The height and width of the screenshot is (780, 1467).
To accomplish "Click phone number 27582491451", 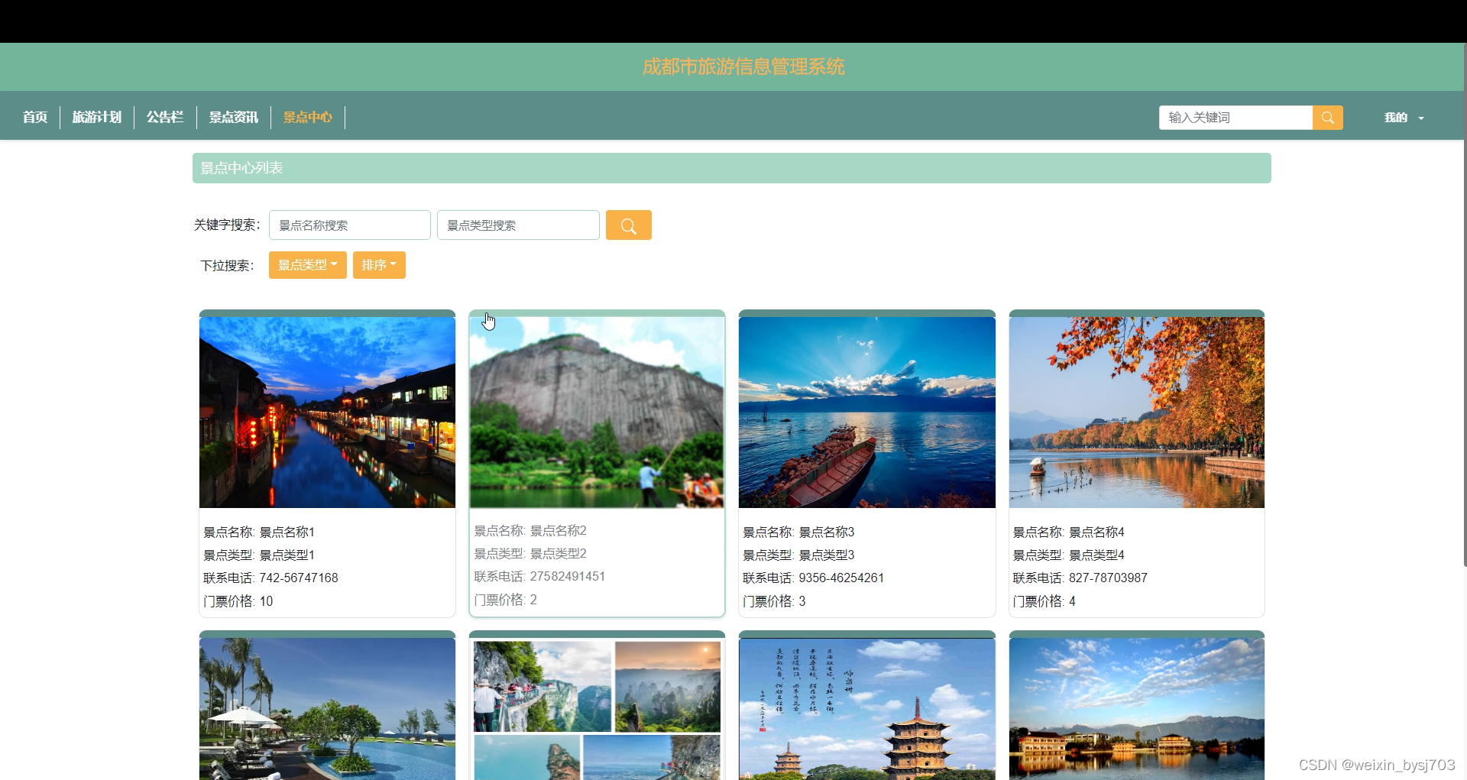I will tap(568, 577).
